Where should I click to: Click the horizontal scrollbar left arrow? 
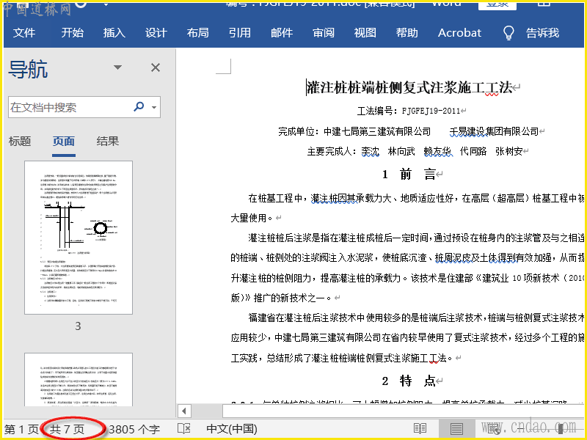(x=184, y=411)
